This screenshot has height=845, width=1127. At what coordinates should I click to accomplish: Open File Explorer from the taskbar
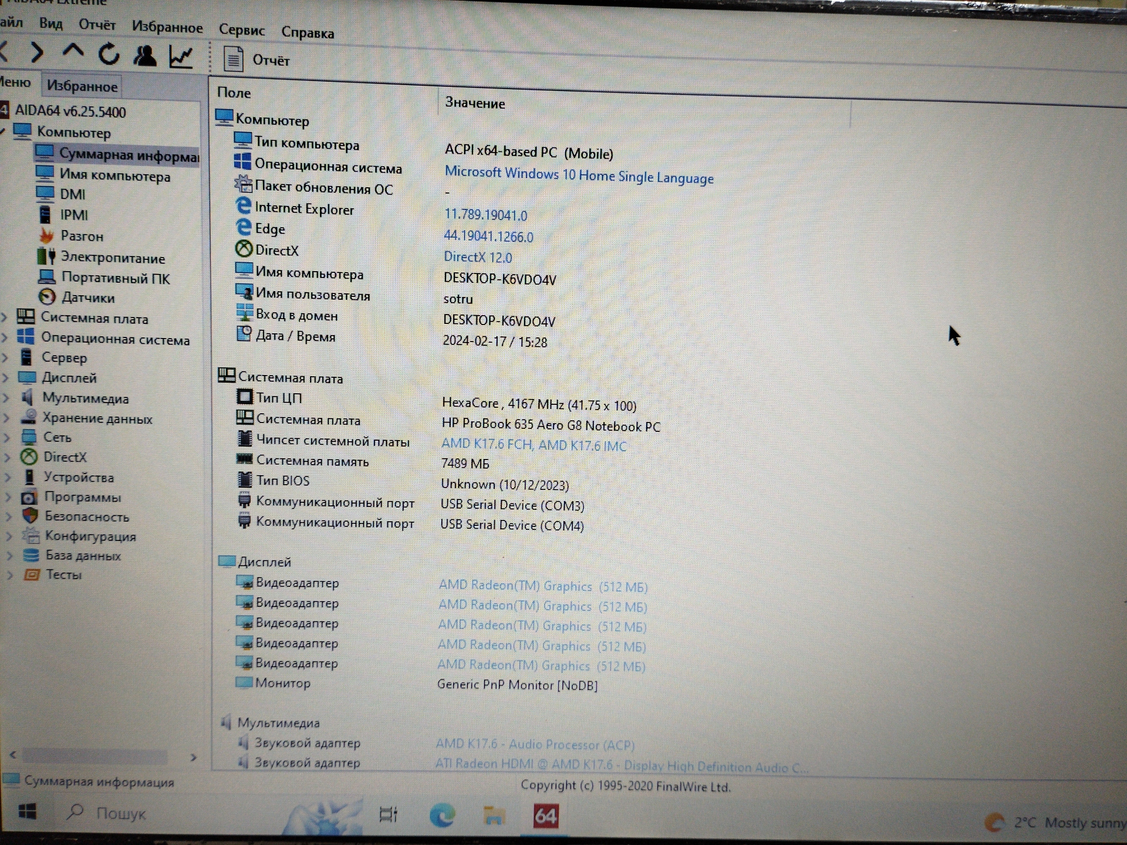pos(494,816)
